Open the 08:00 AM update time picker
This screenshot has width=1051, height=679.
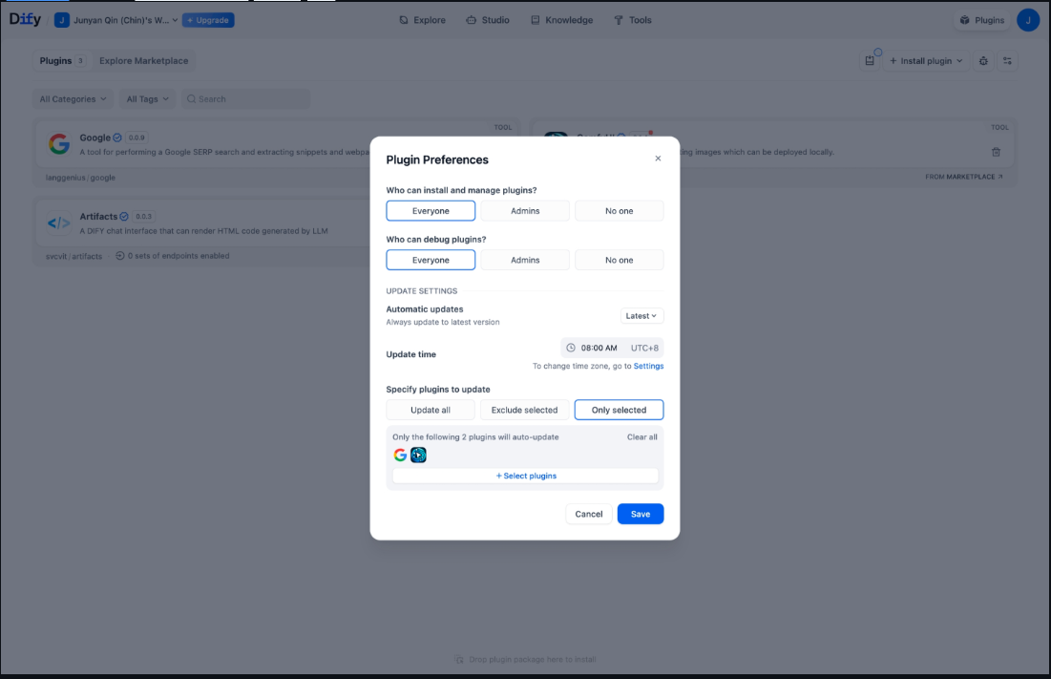point(612,348)
